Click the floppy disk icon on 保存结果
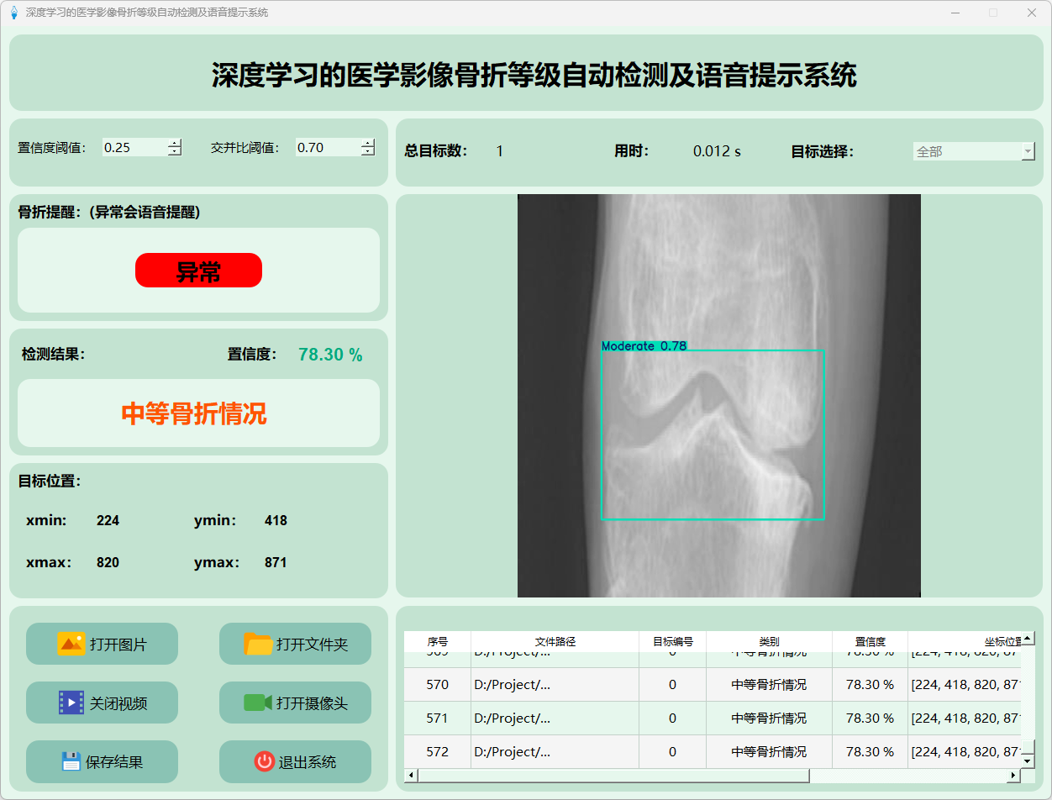 click(71, 761)
